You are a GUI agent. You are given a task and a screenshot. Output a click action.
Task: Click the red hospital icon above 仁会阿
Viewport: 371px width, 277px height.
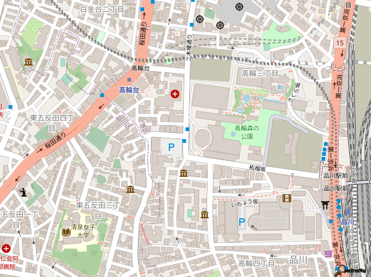pos(6,247)
